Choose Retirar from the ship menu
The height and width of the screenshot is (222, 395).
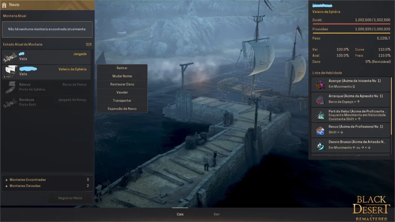coord(122,68)
